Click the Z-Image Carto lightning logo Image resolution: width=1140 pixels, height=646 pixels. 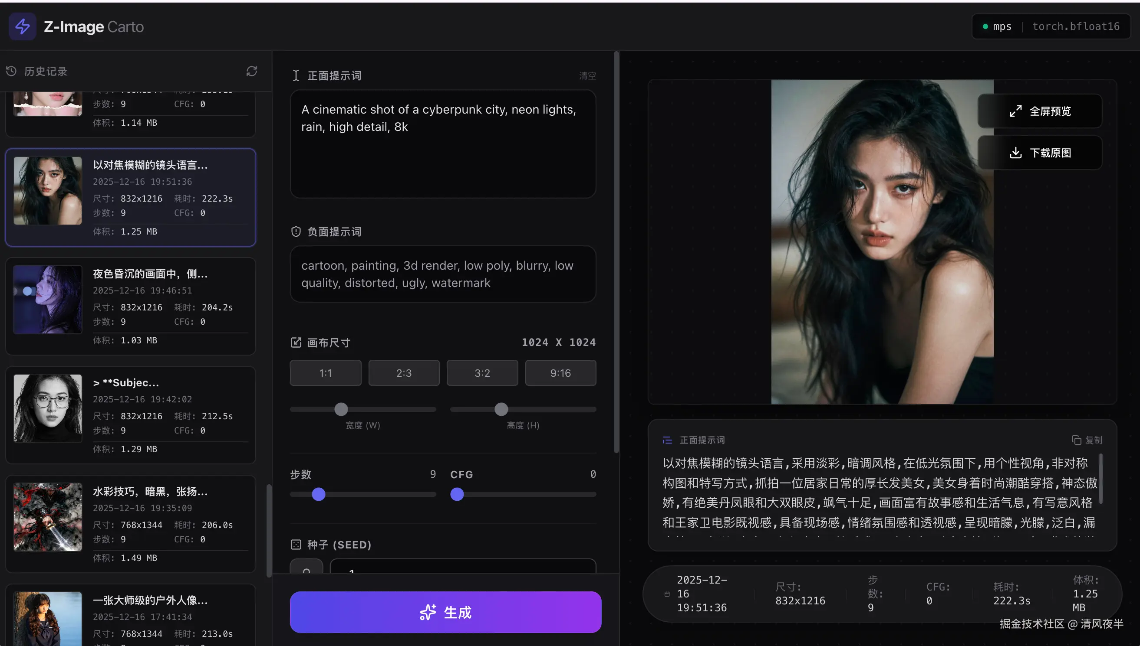[22, 26]
